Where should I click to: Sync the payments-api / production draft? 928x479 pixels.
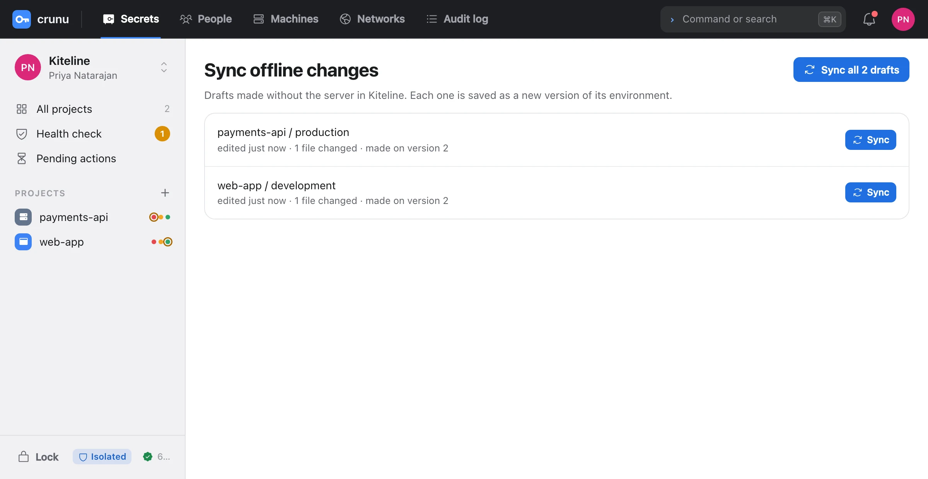pos(870,140)
